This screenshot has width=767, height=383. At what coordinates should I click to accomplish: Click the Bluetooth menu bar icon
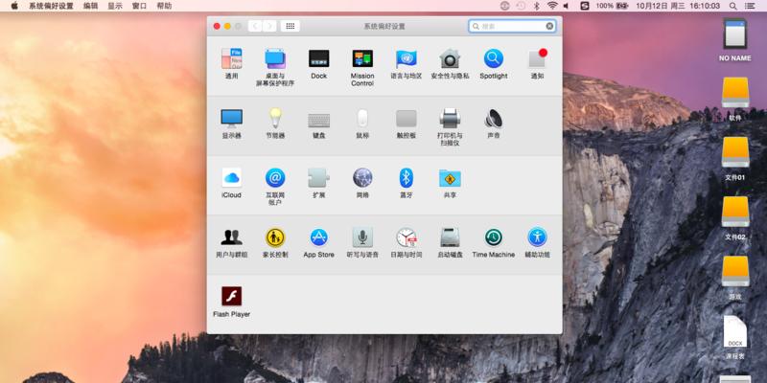pyautogui.click(x=536, y=6)
